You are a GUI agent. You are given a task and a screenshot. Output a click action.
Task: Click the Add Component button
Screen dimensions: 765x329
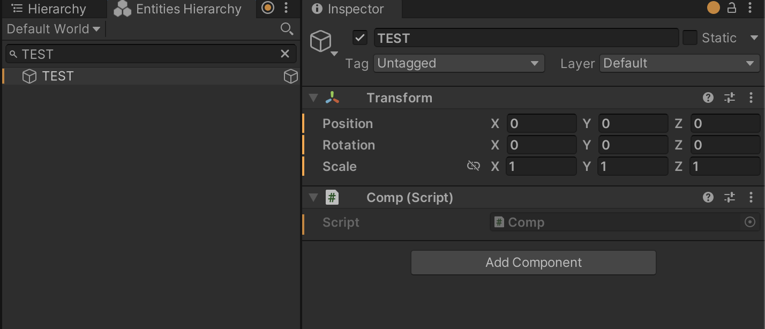pos(533,263)
